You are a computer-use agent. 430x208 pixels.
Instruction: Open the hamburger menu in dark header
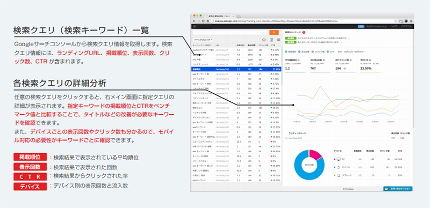pyautogui.click(x=195, y=26)
